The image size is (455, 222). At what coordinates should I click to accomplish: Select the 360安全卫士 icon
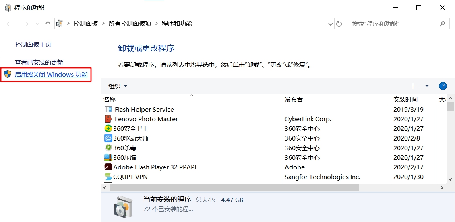[x=108, y=128]
